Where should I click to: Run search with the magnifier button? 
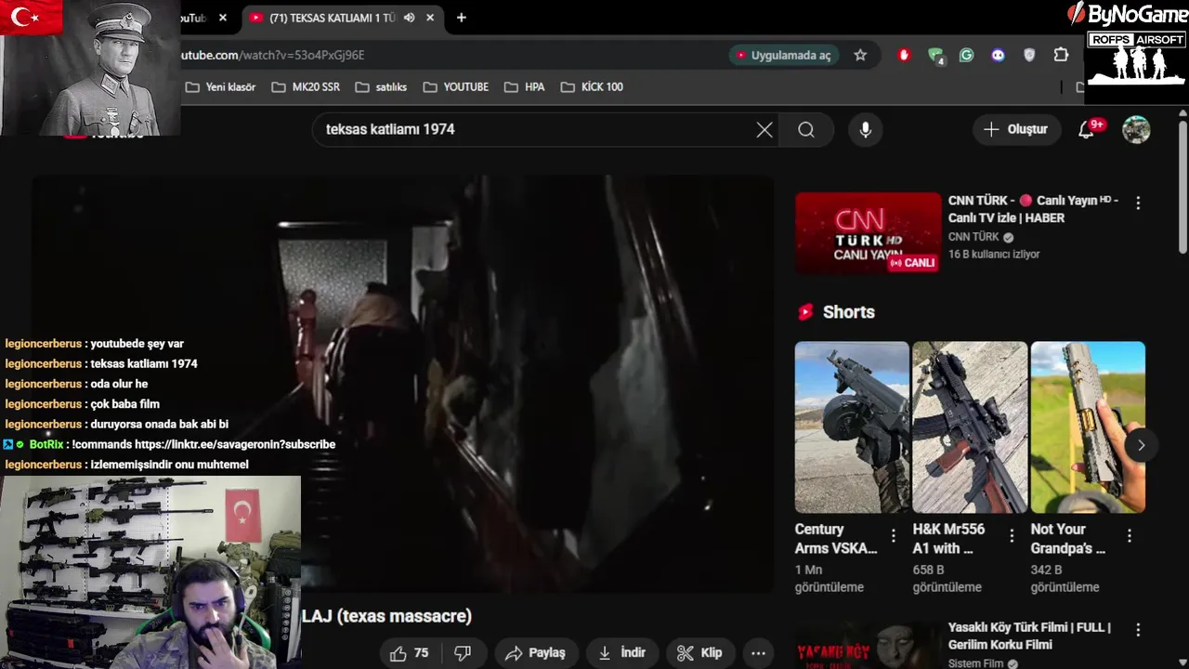click(806, 130)
